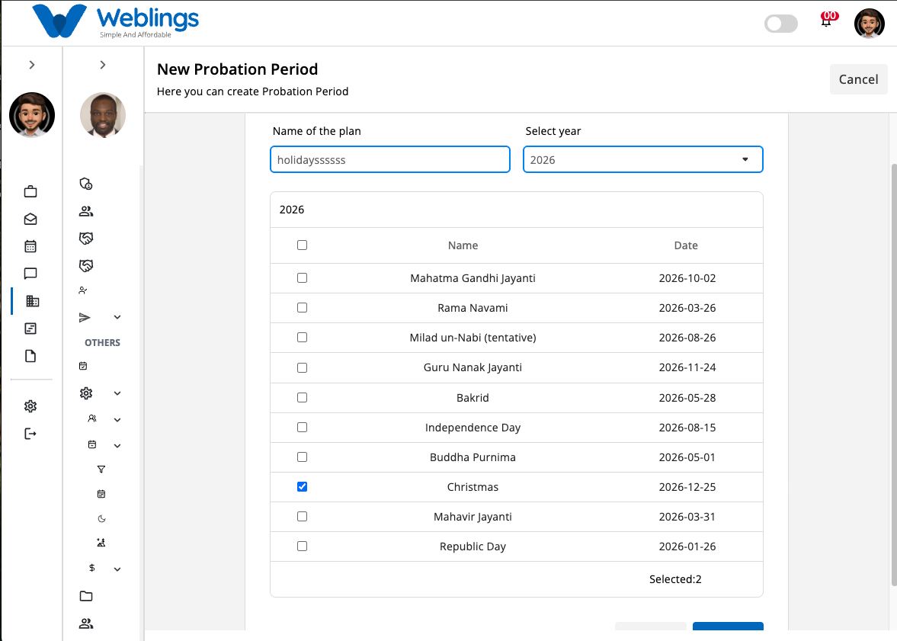Screen dimensions: 897x641
Task: Open the Select year dropdown showing 2026
Action: [x=643, y=159]
